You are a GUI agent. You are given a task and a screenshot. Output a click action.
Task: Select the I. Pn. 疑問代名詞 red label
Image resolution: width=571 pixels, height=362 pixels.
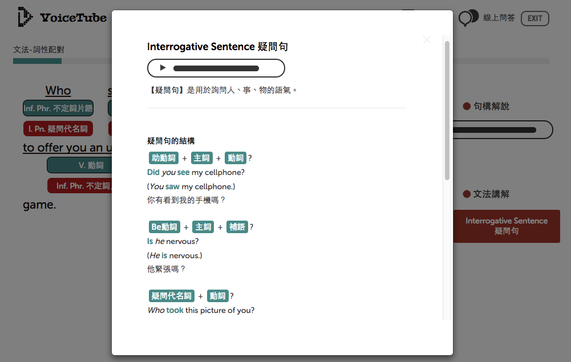click(58, 129)
